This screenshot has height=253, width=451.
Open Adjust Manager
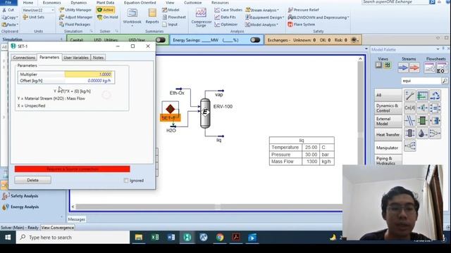click(75, 17)
